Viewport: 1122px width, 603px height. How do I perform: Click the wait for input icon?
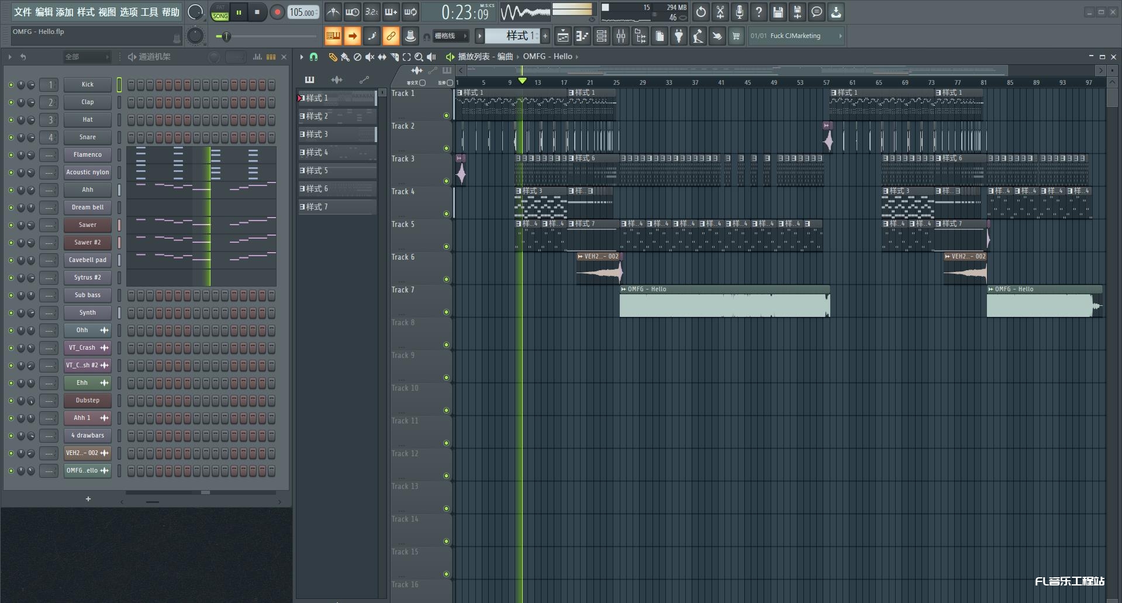coord(353,12)
